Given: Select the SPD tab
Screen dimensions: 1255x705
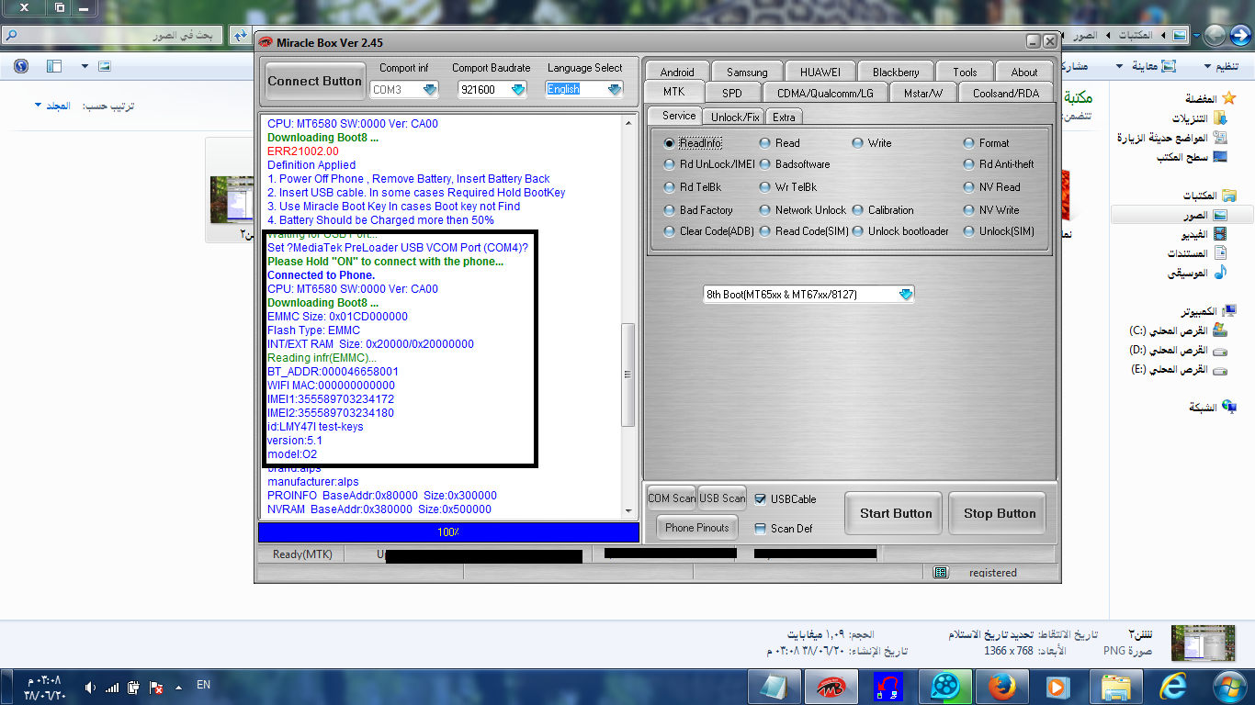Looking at the screenshot, I should 732,93.
